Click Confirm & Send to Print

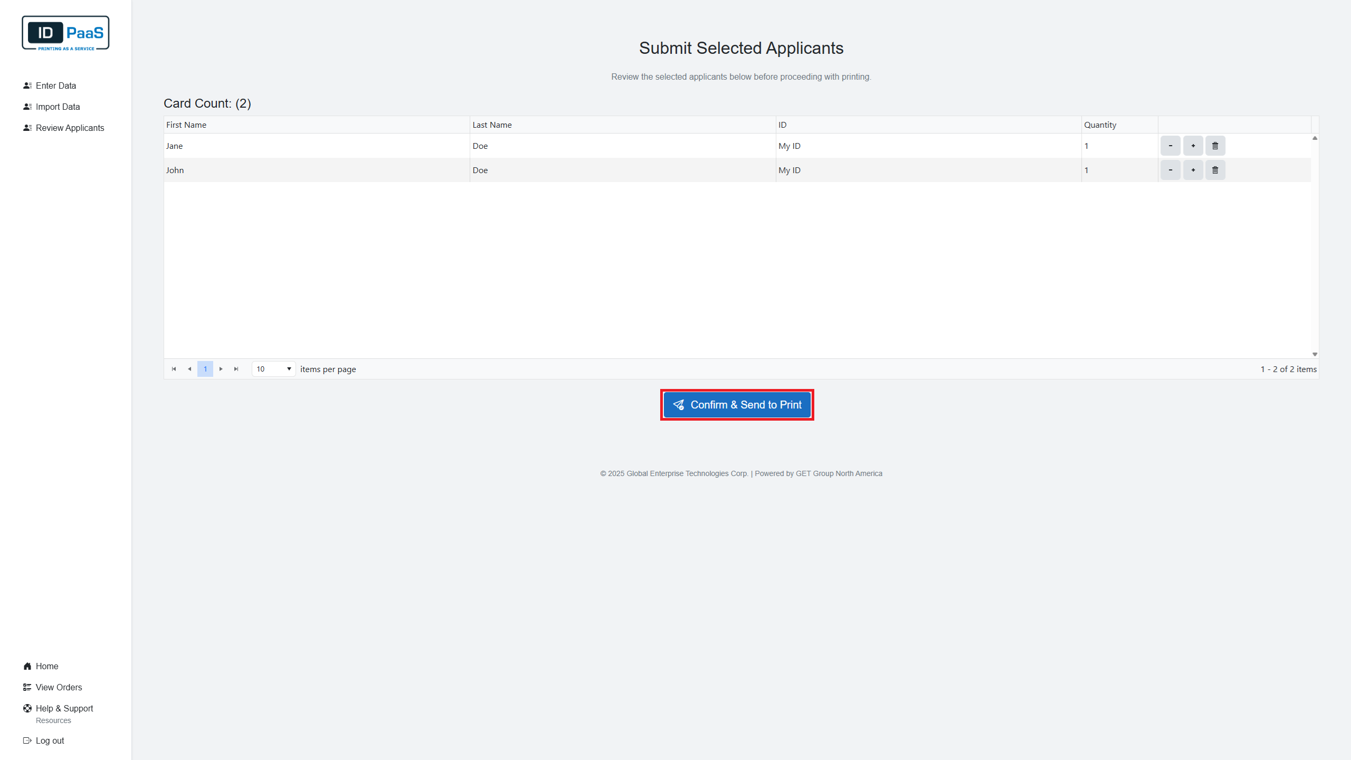(737, 405)
